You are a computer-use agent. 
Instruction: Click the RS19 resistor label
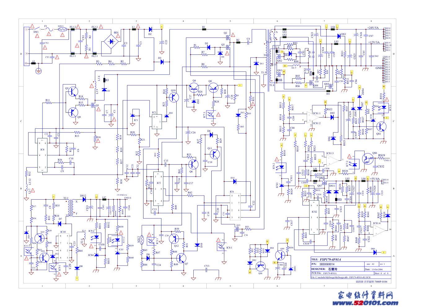pyautogui.click(x=381, y=156)
